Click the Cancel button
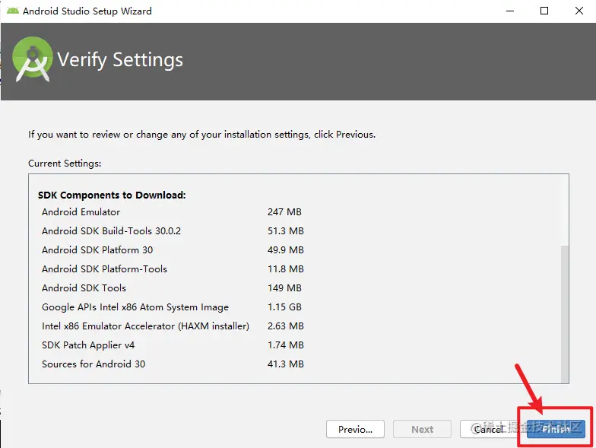Viewport: 596px width, 448px height. pyautogui.click(x=489, y=429)
